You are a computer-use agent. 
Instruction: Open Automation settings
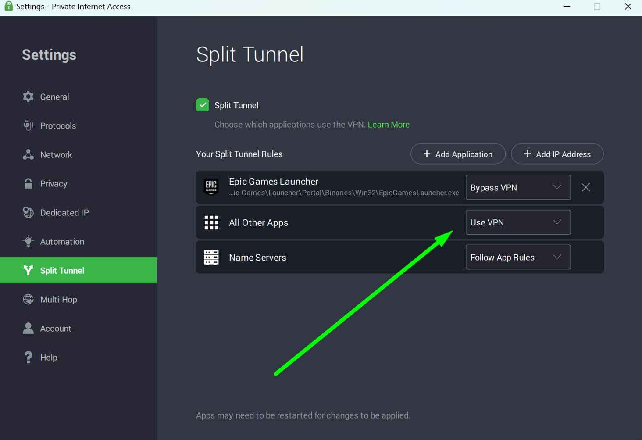(78, 241)
